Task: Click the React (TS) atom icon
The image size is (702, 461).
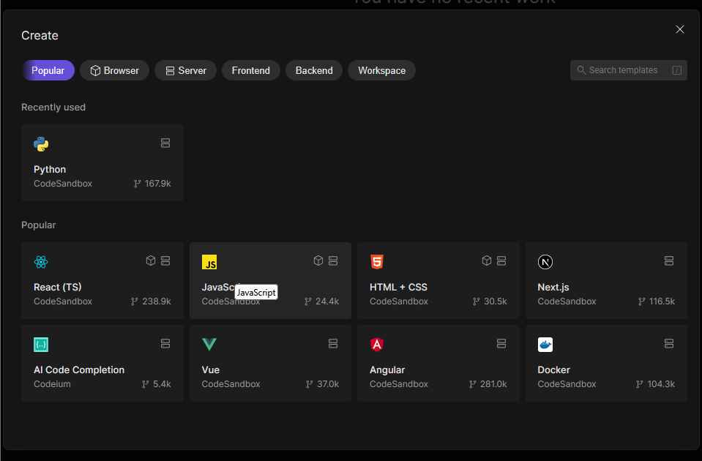Action: click(x=41, y=262)
